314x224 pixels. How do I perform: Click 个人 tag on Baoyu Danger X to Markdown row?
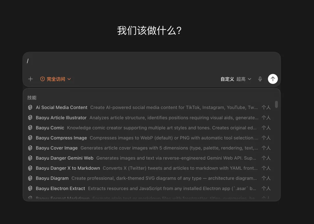266,168
